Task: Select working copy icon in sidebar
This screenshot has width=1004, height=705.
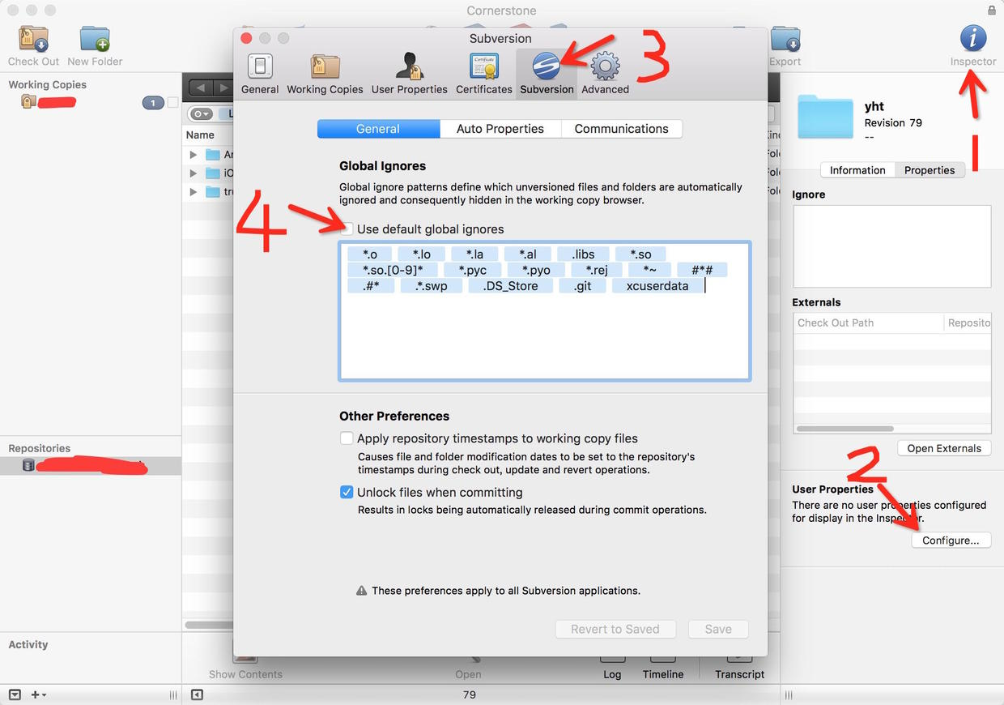Action: [x=28, y=102]
